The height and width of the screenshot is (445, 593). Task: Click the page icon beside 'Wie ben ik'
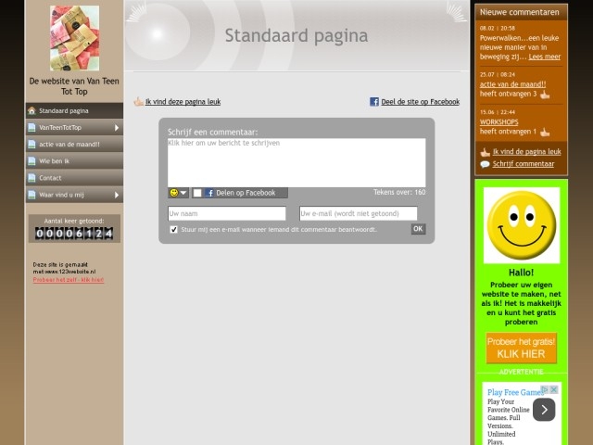click(x=32, y=161)
